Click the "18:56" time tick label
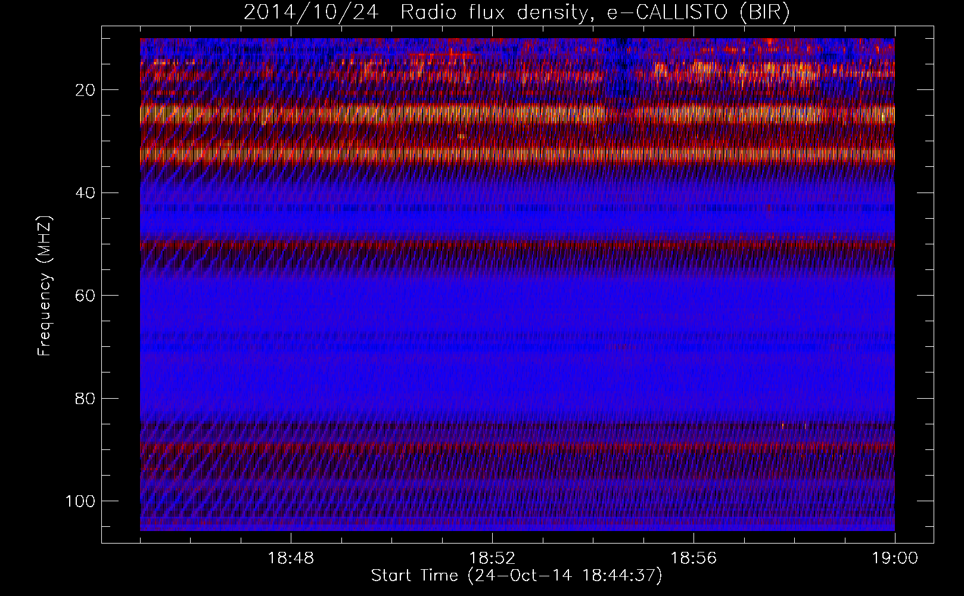964x596 pixels. pyautogui.click(x=694, y=558)
